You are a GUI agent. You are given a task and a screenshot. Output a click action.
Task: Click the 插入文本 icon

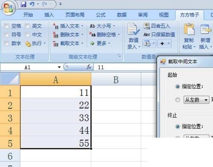click(55, 26)
